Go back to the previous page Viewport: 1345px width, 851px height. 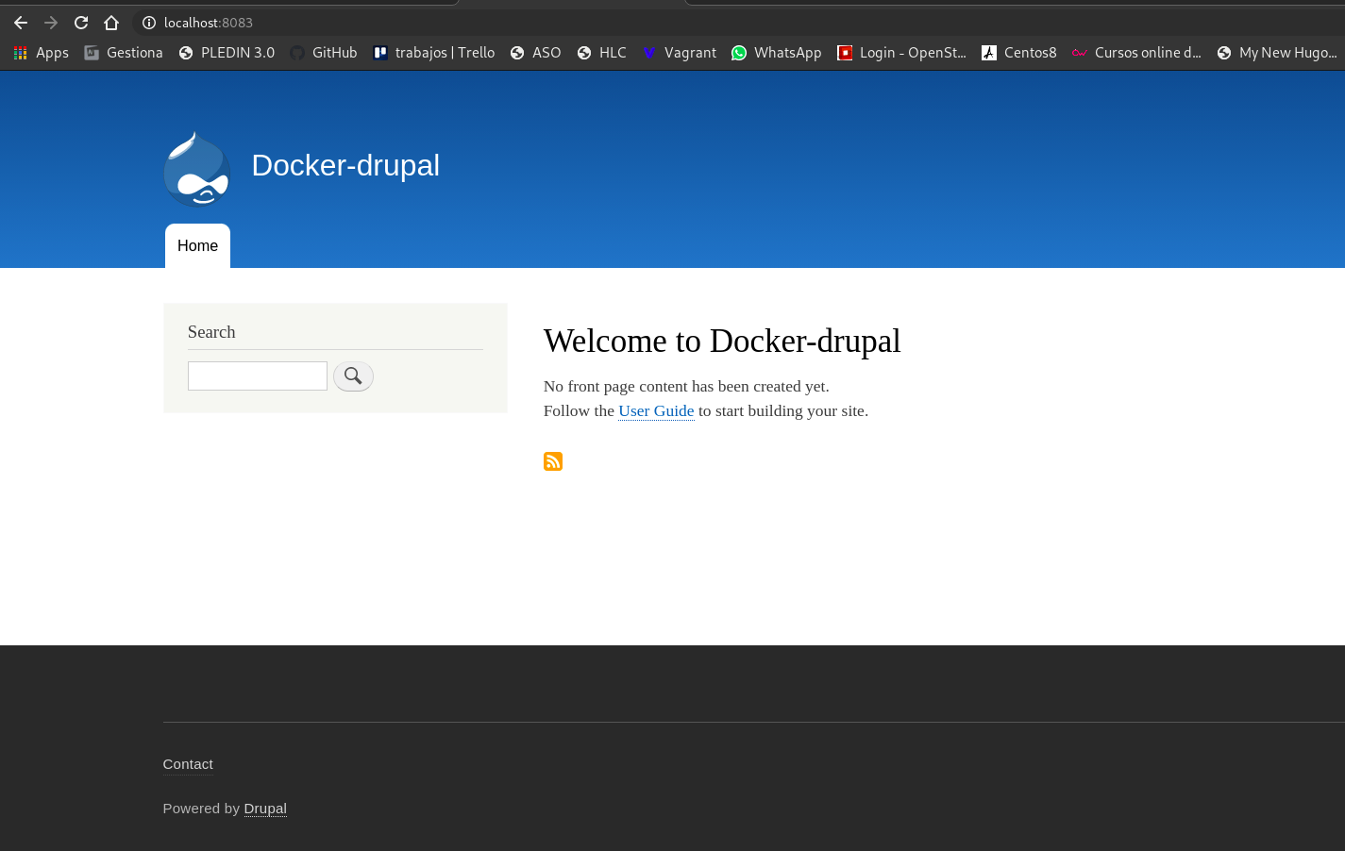tap(20, 22)
